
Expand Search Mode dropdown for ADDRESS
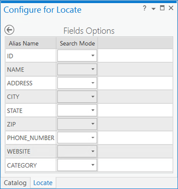pyautogui.click(x=77, y=83)
